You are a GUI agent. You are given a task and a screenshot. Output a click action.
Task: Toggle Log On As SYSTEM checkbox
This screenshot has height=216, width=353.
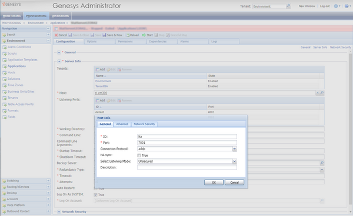95,195
